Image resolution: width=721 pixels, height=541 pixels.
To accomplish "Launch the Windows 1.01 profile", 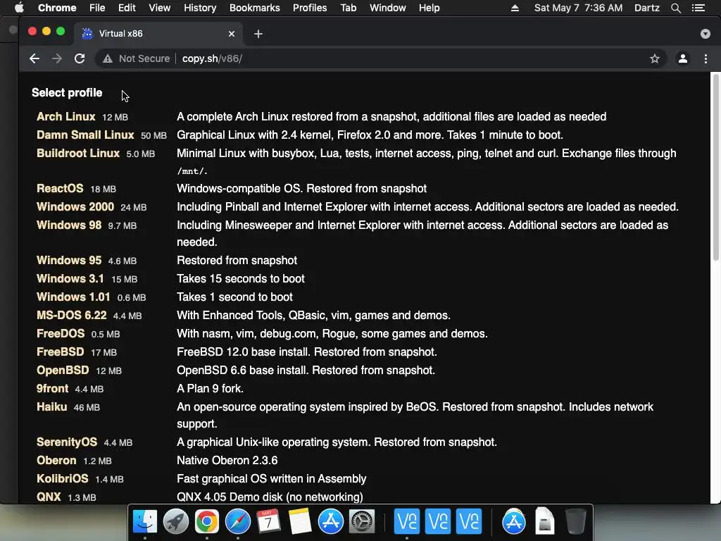I will (x=73, y=297).
